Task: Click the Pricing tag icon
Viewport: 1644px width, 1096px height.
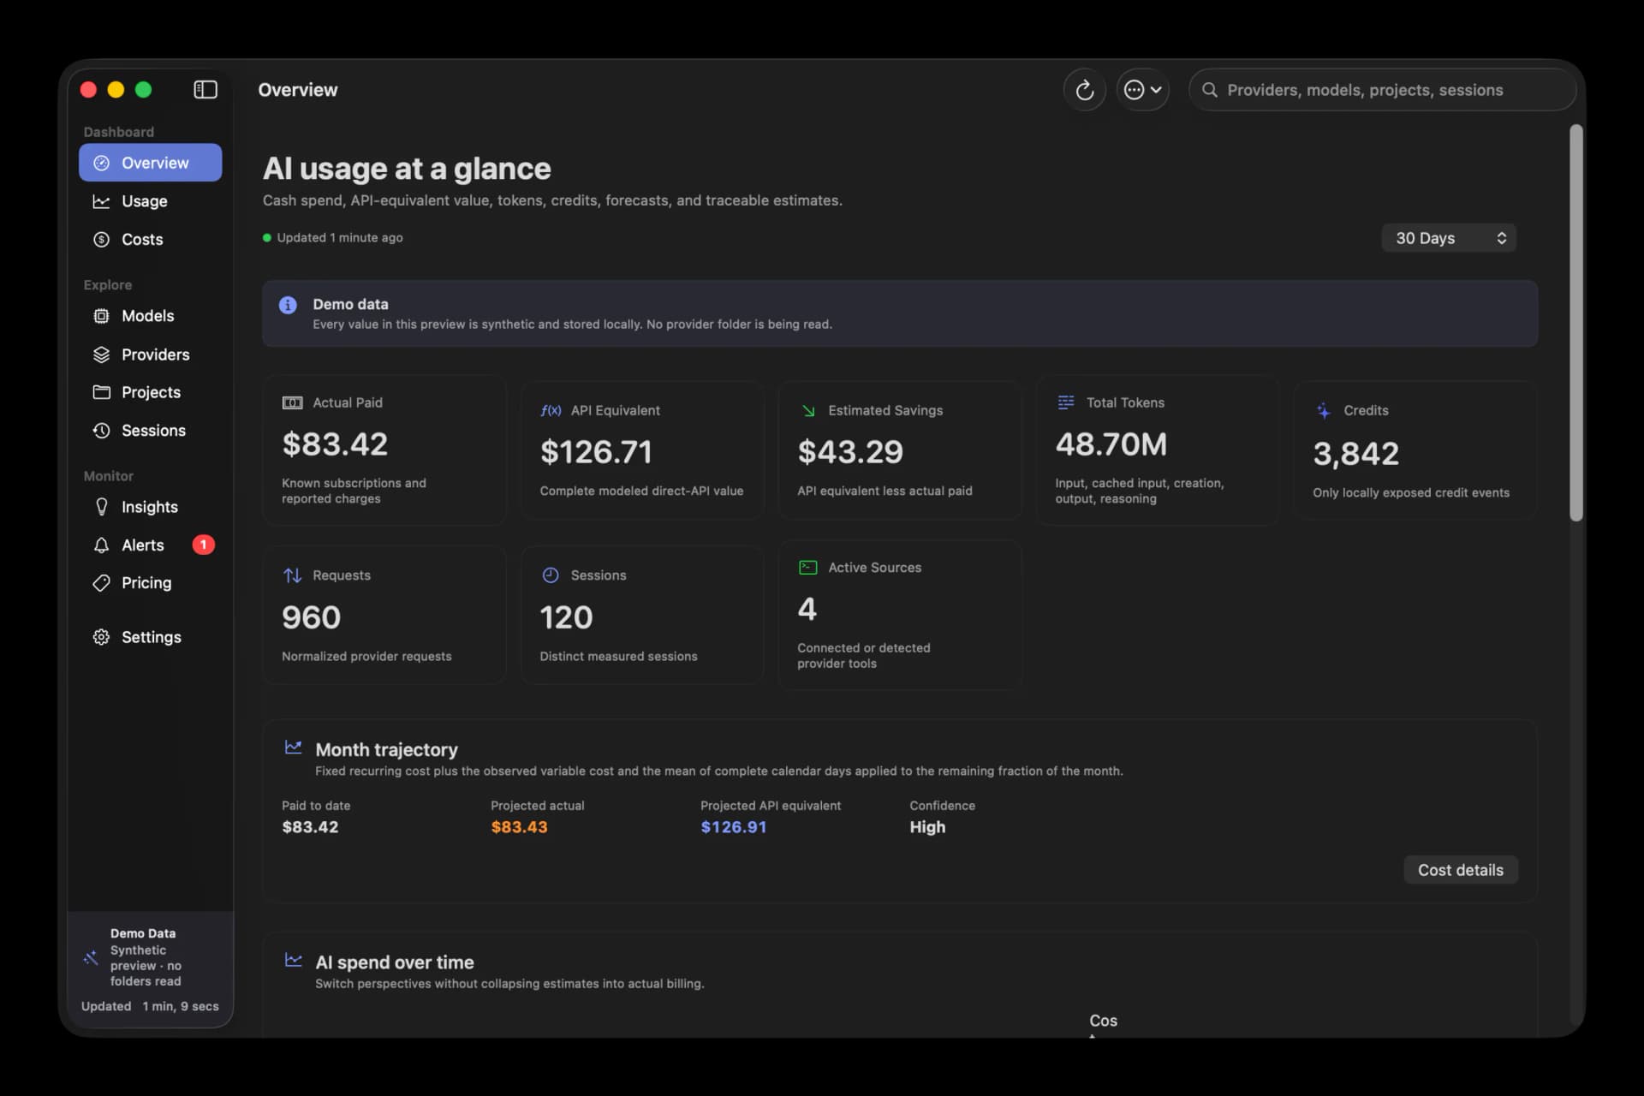Action: click(101, 583)
